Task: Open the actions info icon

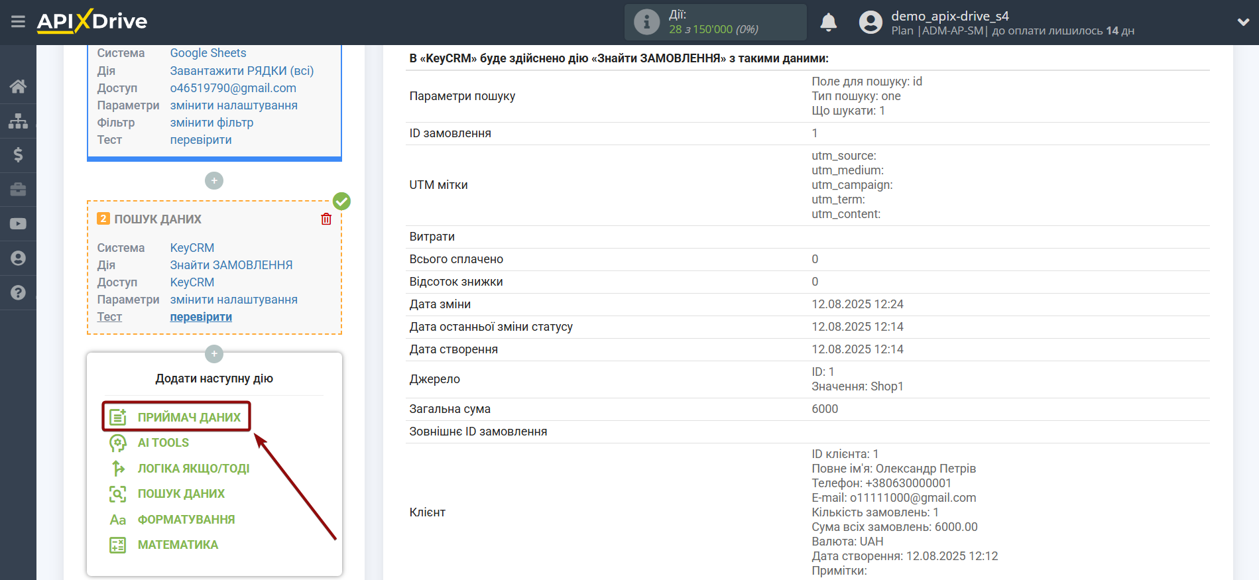Action: coord(646,22)
